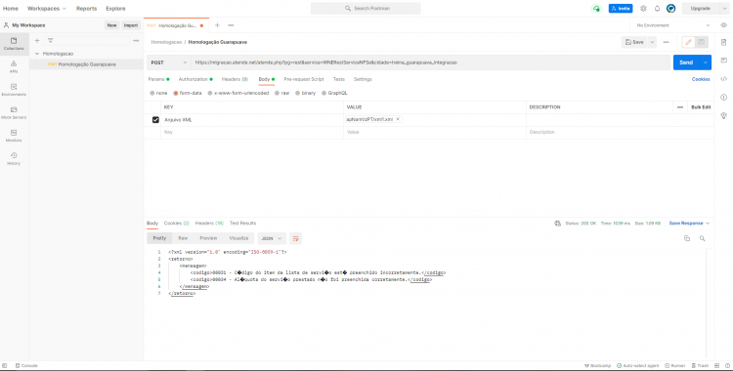The height and width of the screenshot is (371, 733).
Task: Click the Bulk Edit link
Action: [701, 107]
